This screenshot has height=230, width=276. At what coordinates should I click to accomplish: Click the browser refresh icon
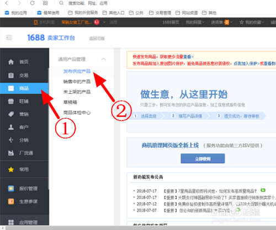33,3
